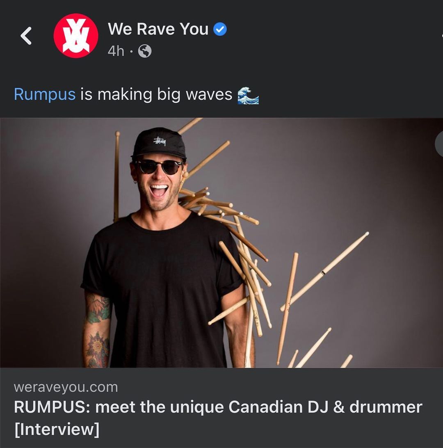Click the 4h post timestamp
This screenshot has width=443, height=448.
coord(116,51)
